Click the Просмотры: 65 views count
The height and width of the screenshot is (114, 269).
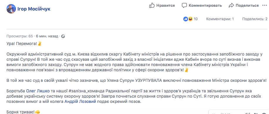(x=20, y=36)
